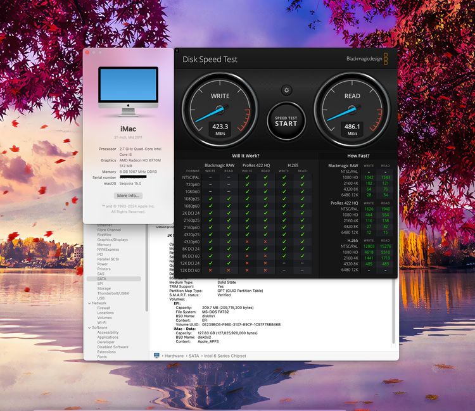This screenshot has height=411, width=475.
Task: Select PCI in System Information sidebar
Action: [x=100, y=255]
